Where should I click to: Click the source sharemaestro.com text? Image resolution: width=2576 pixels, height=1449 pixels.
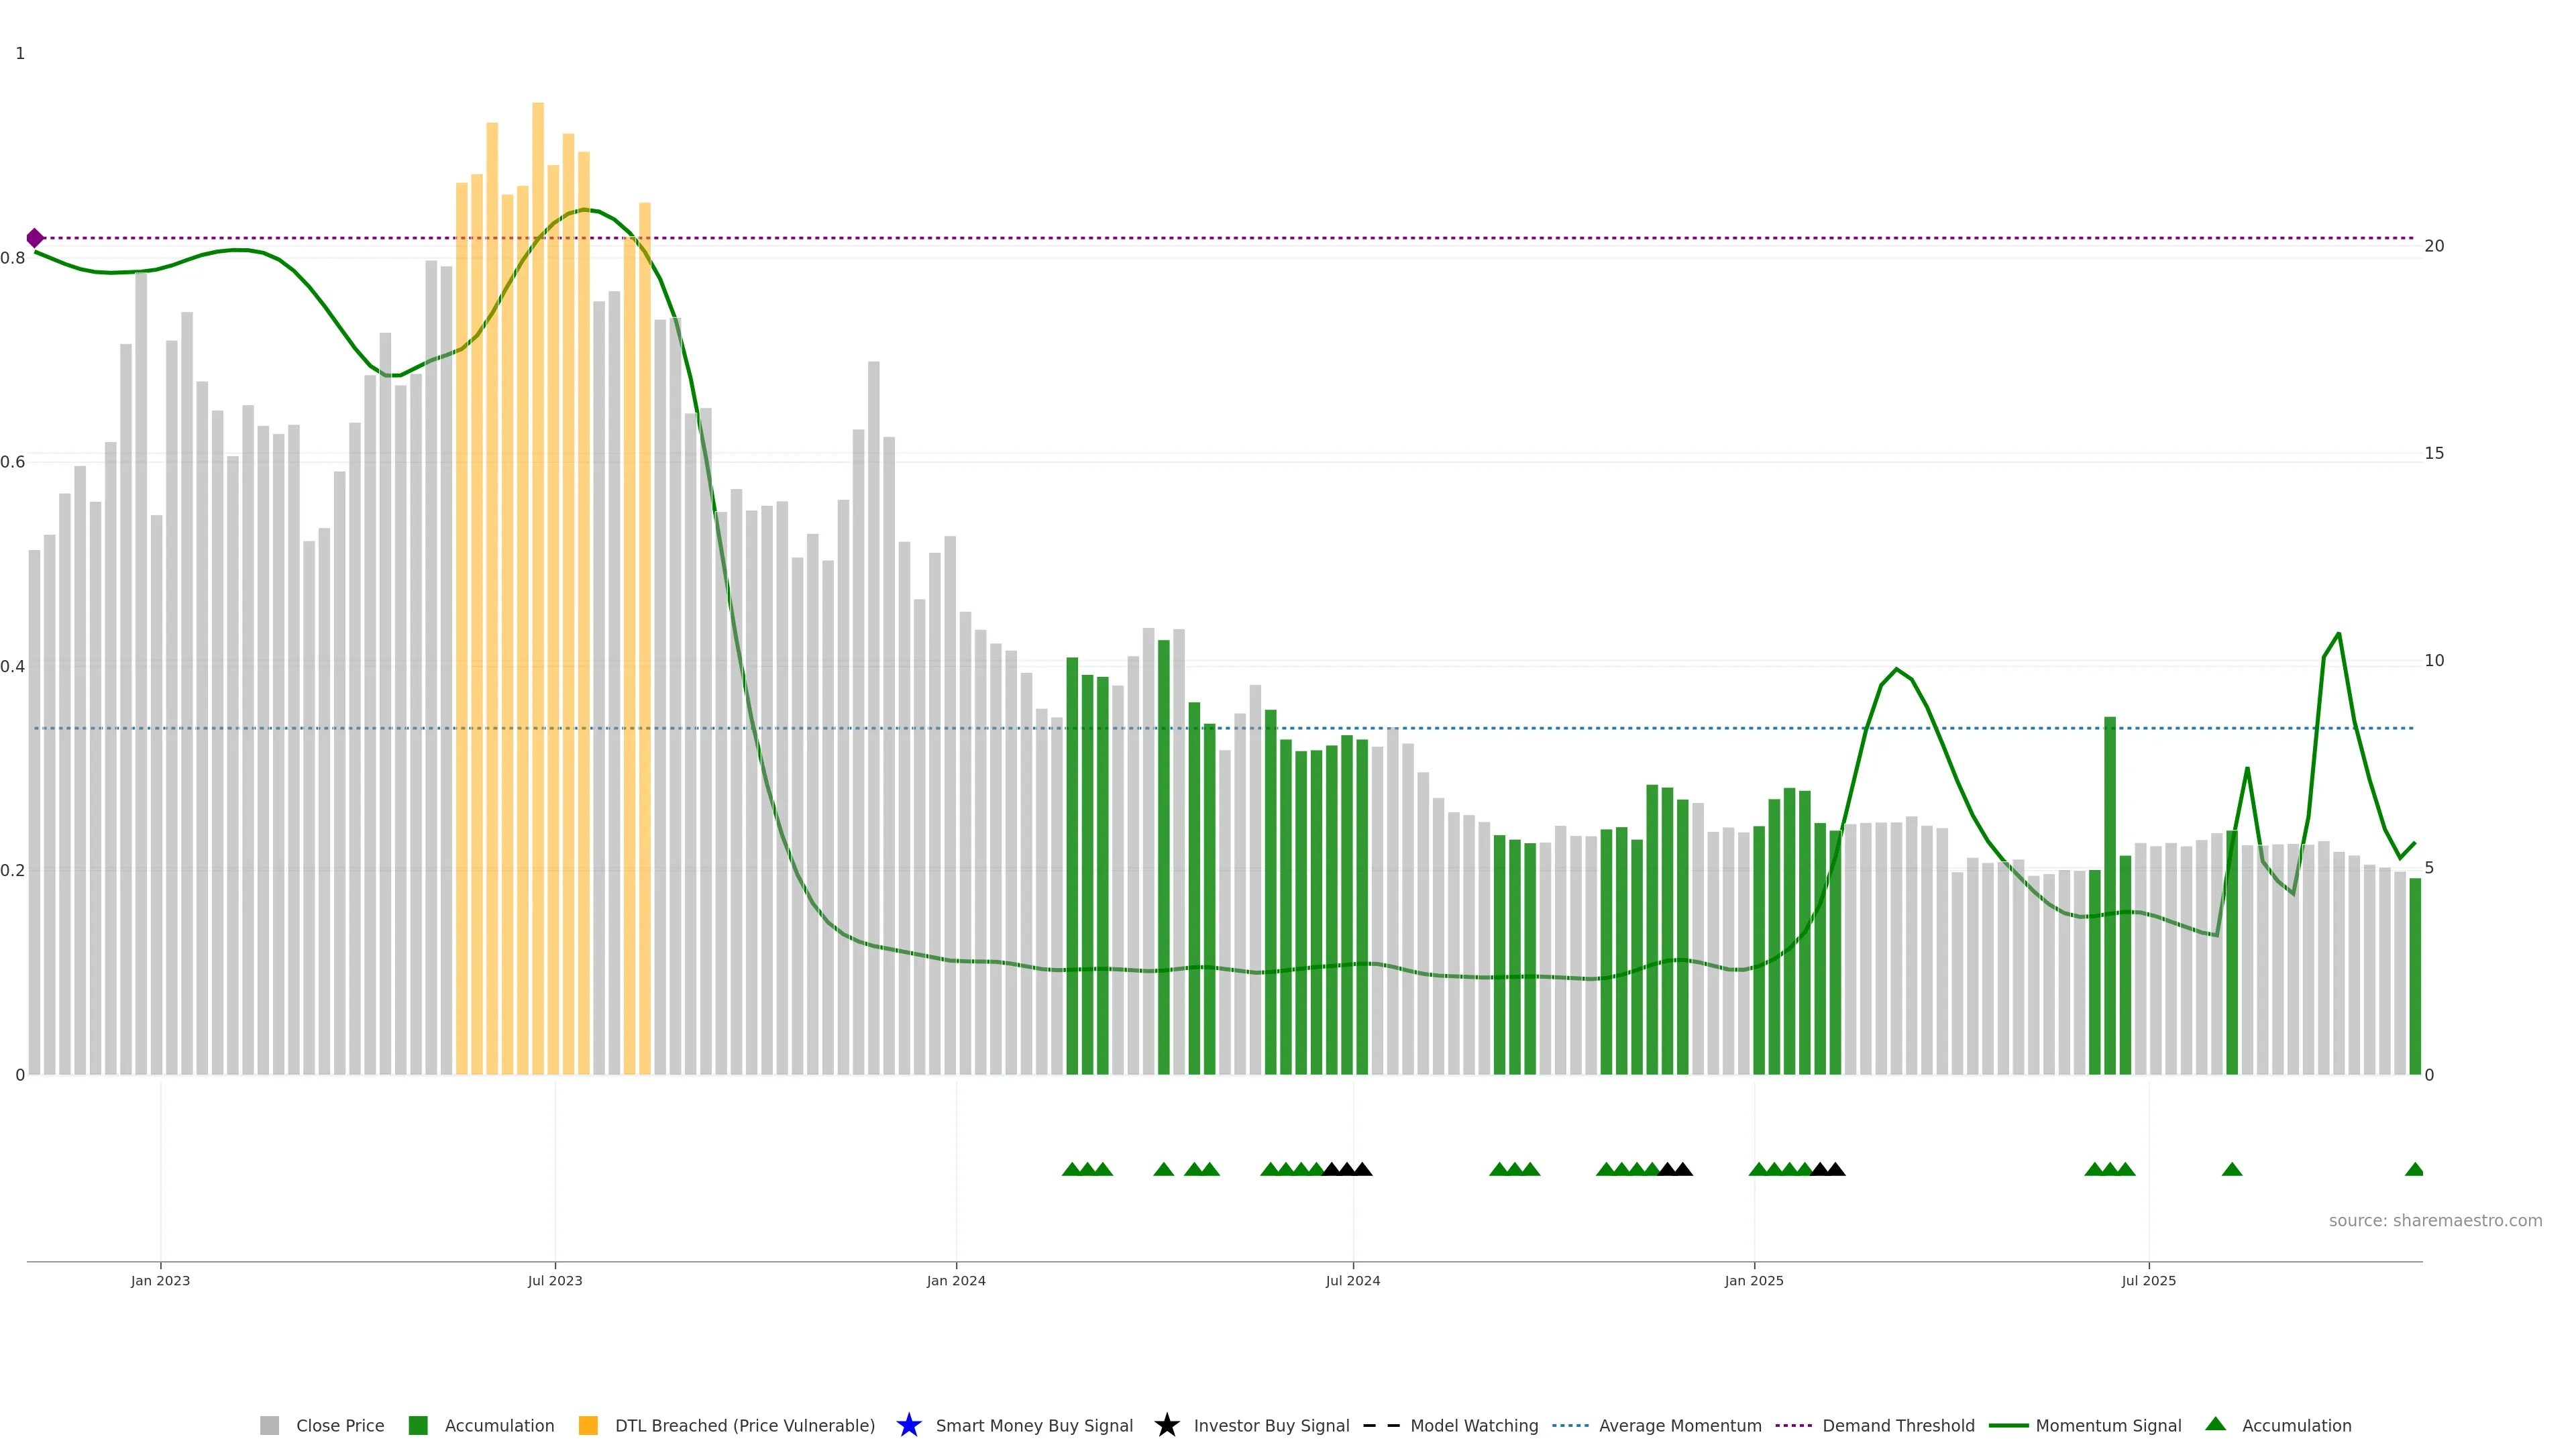pyautogui.click(x=2435, y=1220)
